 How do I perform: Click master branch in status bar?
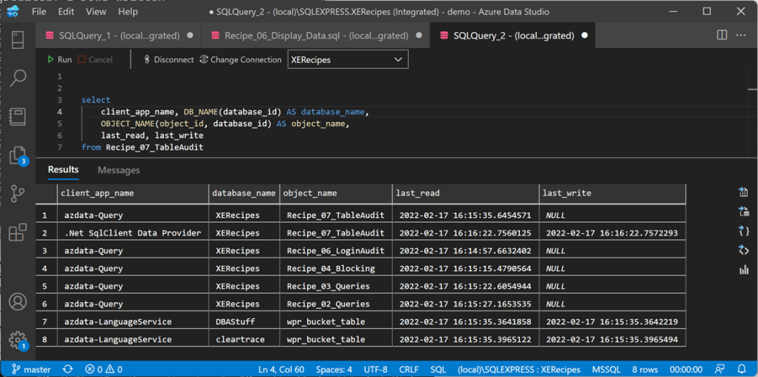(x=31, y=369)
